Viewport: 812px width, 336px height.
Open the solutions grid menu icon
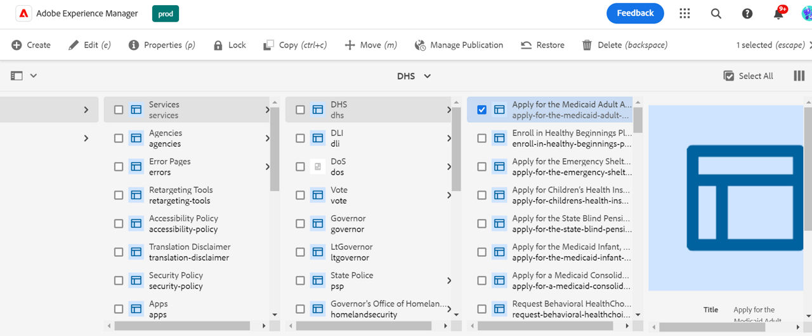(684, 14)
